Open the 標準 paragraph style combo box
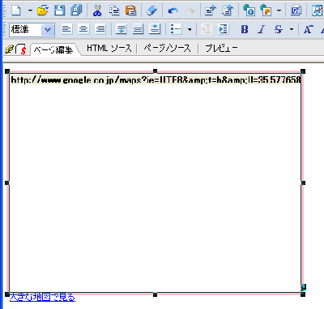 [x=32, y=29]
